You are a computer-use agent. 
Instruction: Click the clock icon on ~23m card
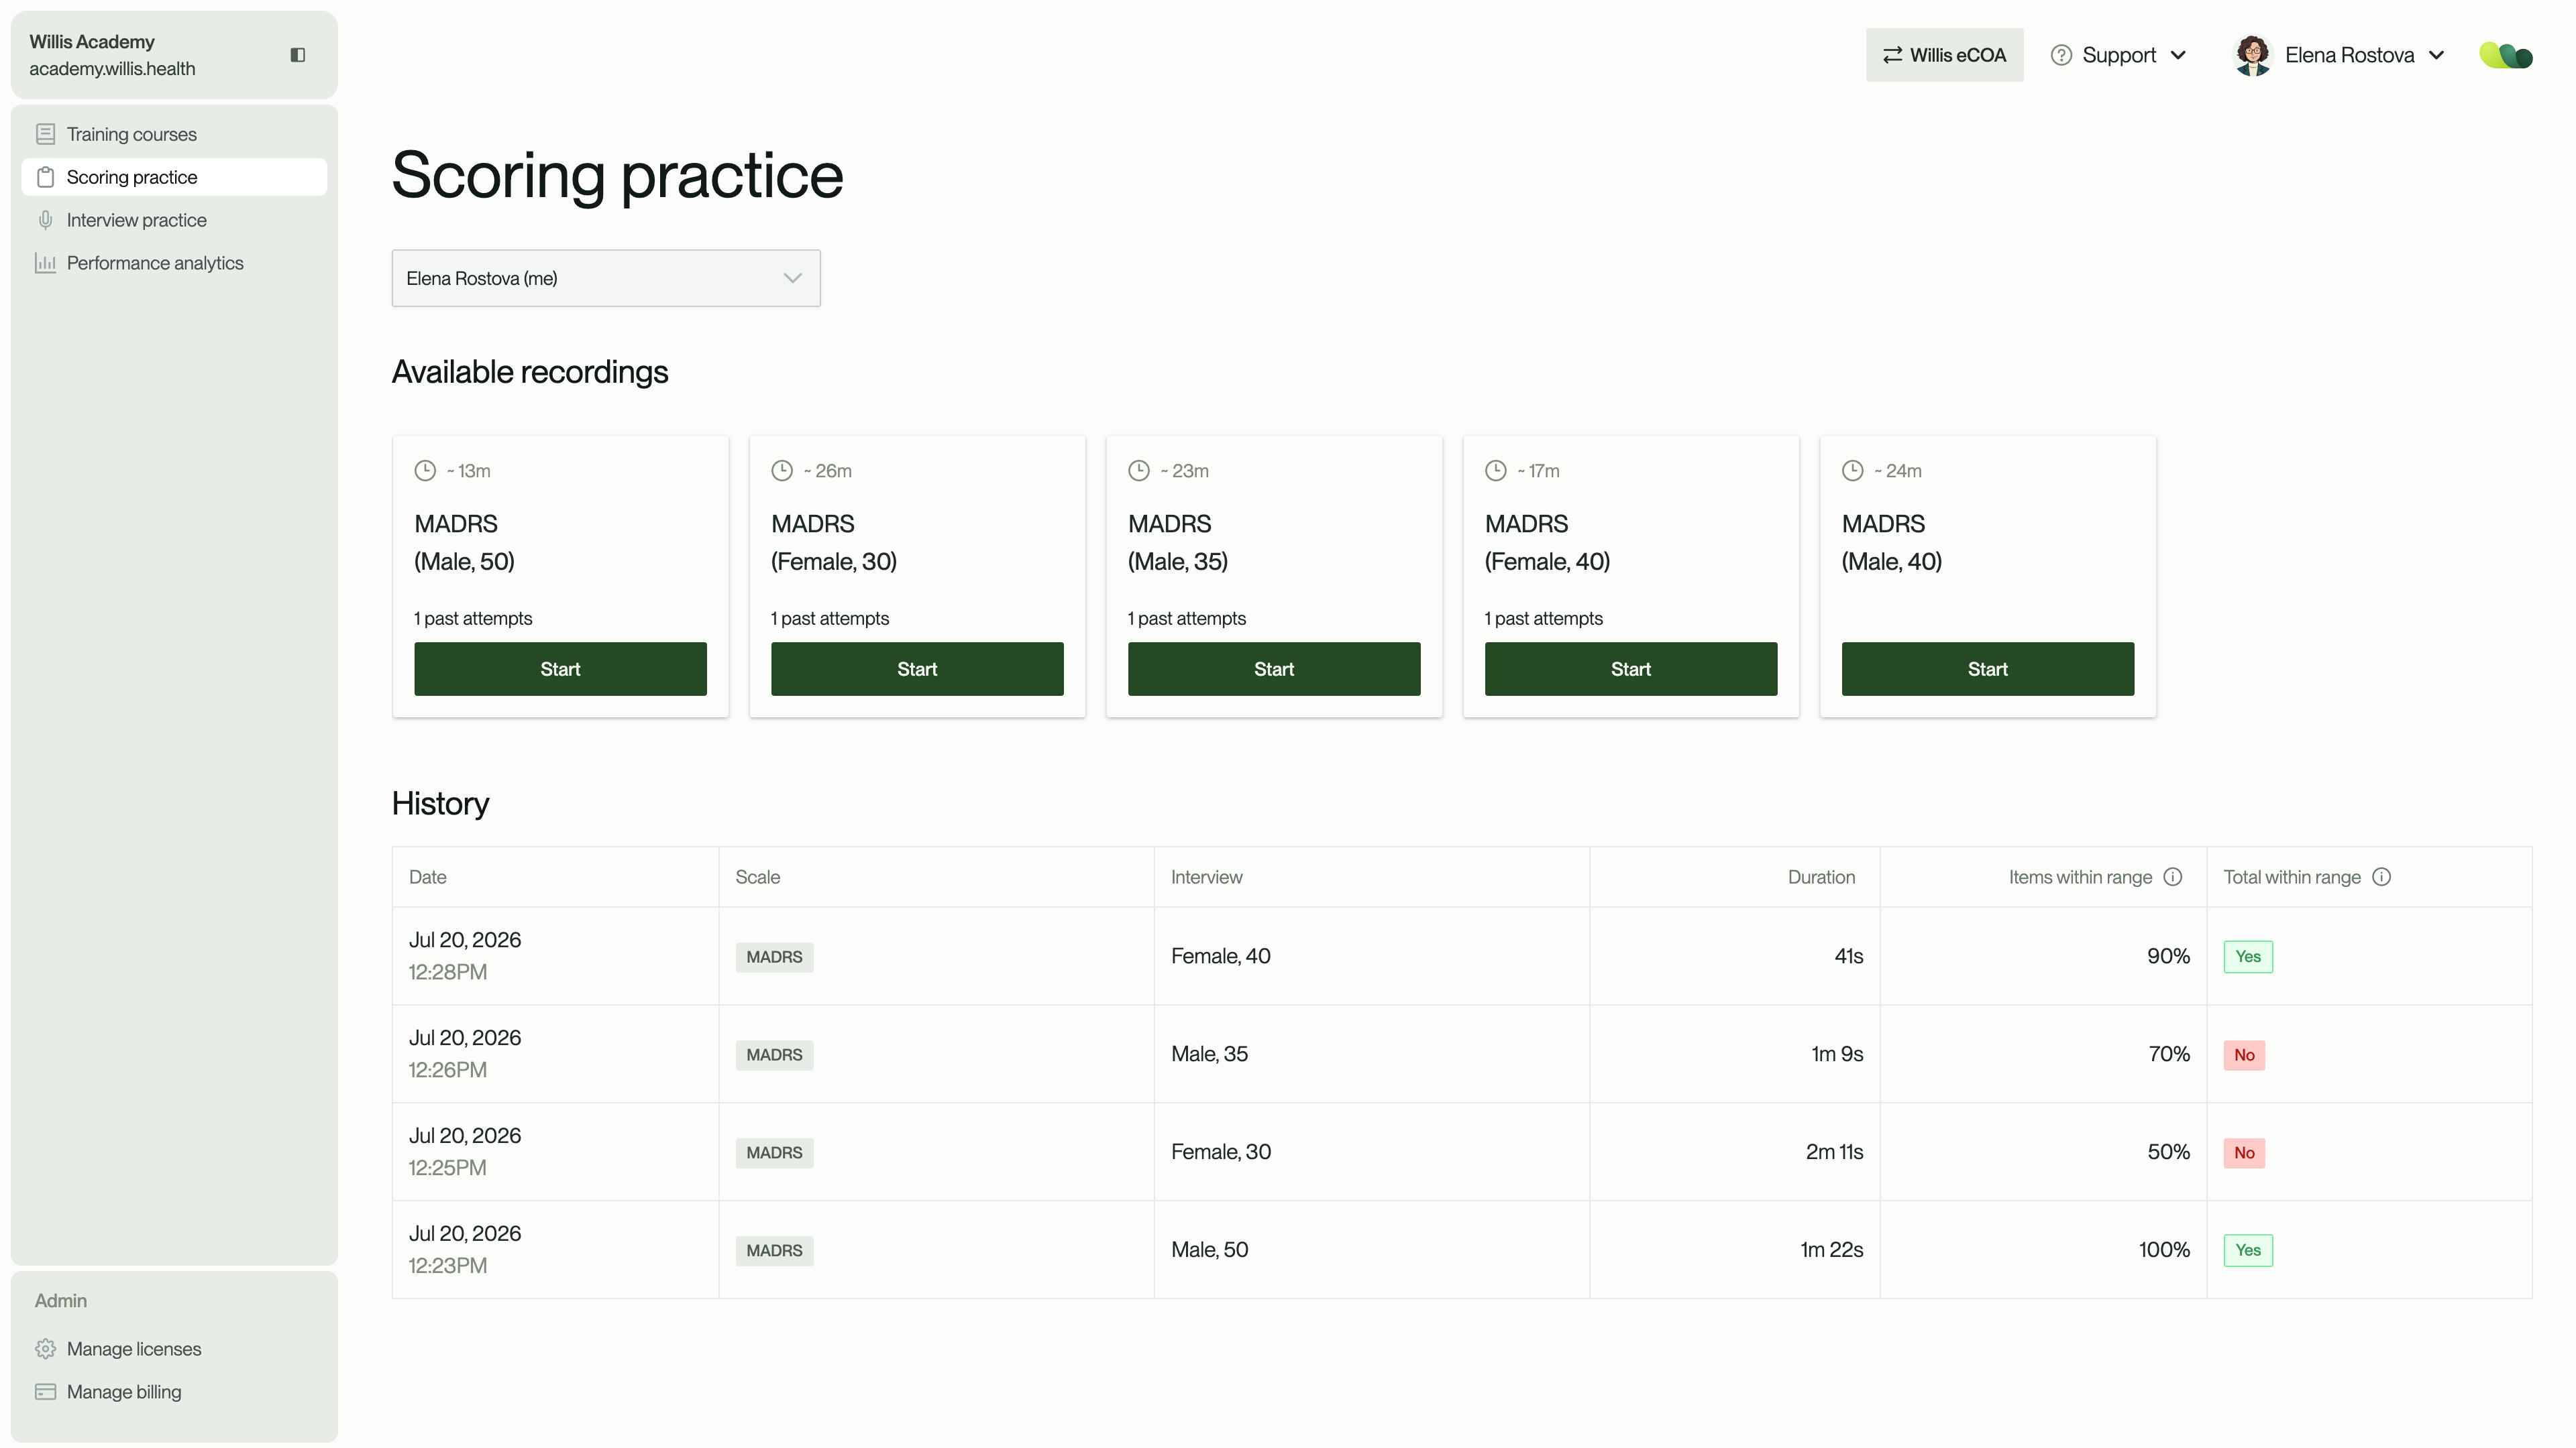(1139, 471)
